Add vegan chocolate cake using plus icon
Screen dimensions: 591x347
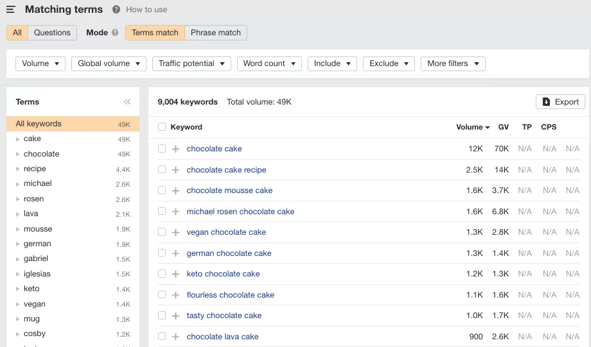coord(175,232)
